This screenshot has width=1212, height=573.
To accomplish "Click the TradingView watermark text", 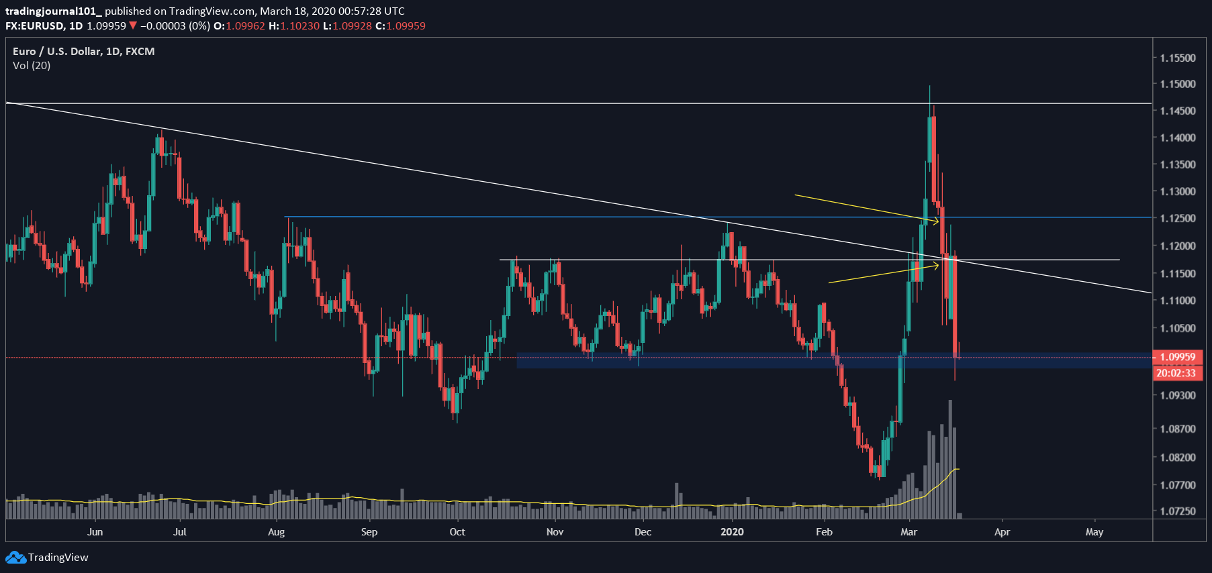I will 58,558.
